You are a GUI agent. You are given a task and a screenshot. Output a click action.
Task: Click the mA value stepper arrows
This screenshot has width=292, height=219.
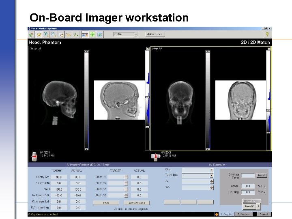pyautogui.click(x=212, y=188)
